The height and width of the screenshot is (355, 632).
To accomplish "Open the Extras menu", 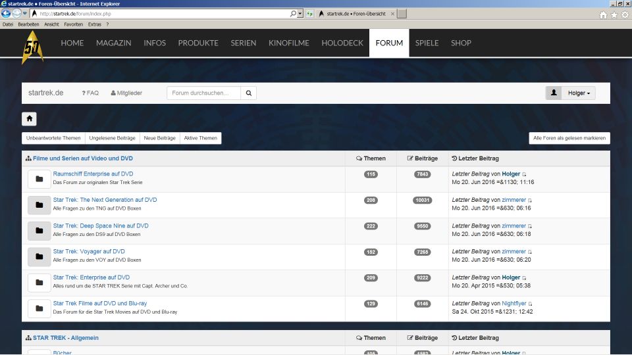I will point(95,24).
